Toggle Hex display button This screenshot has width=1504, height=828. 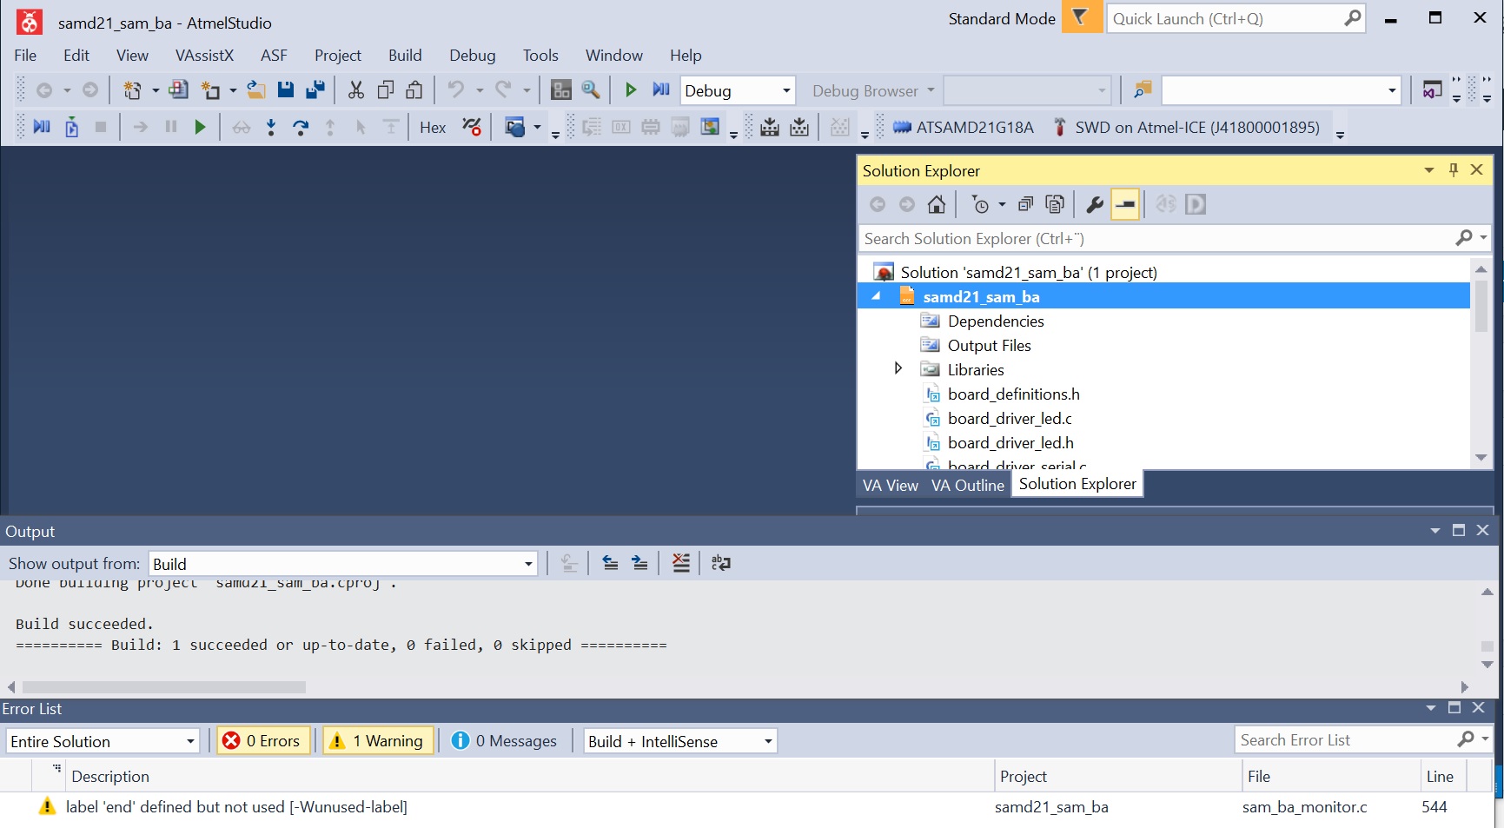pos(433,127)
